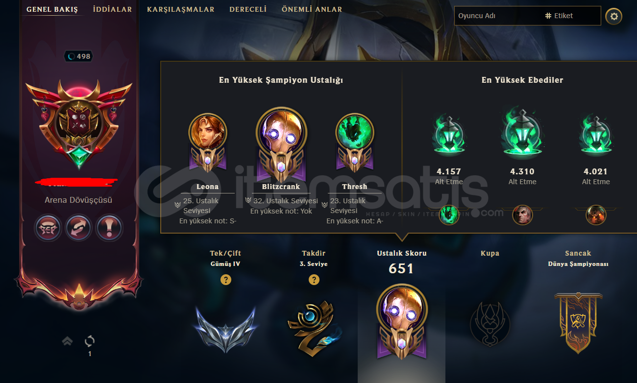This screenshot has height=383, width=637.
Task: Click the refresh arrows icon under banner
Action: tap(90, 341)
